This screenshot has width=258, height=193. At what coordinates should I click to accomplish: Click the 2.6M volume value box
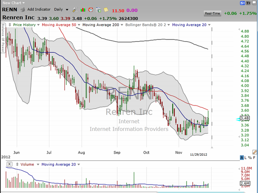click(245, 183)
